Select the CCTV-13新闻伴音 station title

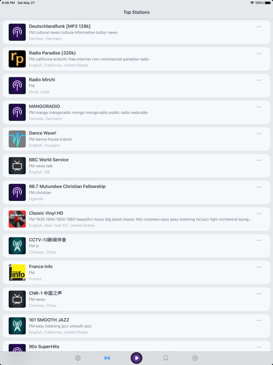(x=47, y=240)
